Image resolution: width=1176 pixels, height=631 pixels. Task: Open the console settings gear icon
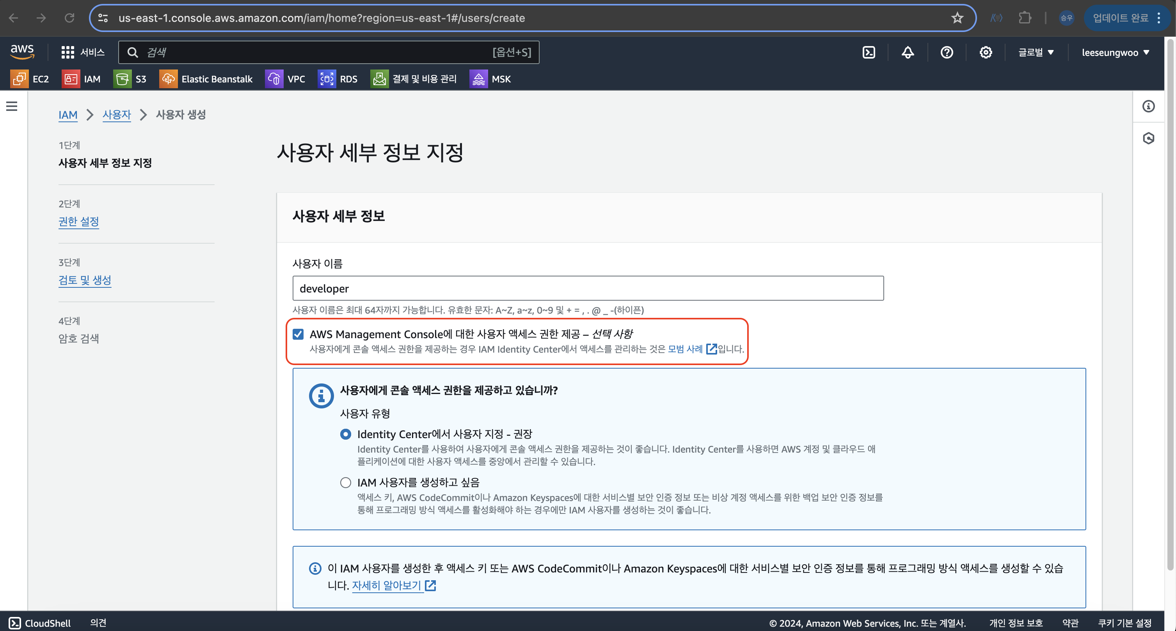986,53
